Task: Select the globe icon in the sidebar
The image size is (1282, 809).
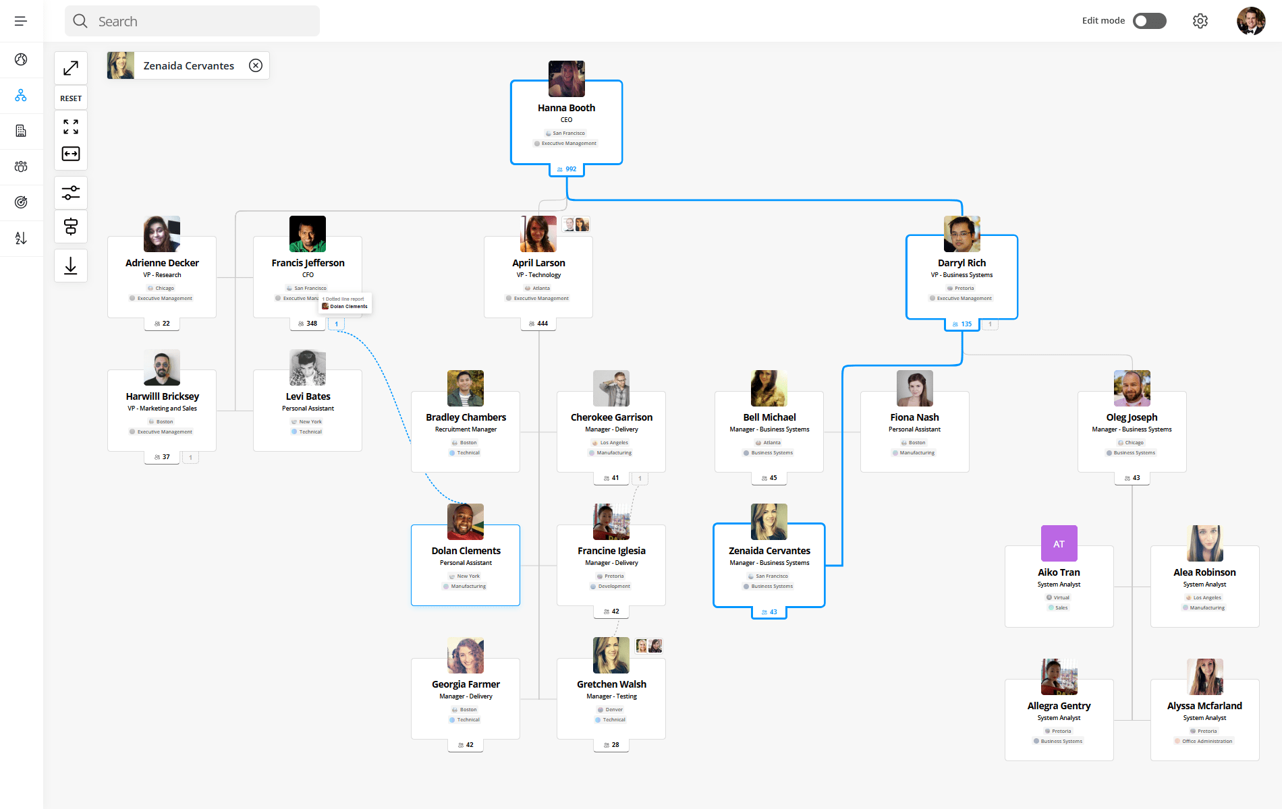Action: 21,59
